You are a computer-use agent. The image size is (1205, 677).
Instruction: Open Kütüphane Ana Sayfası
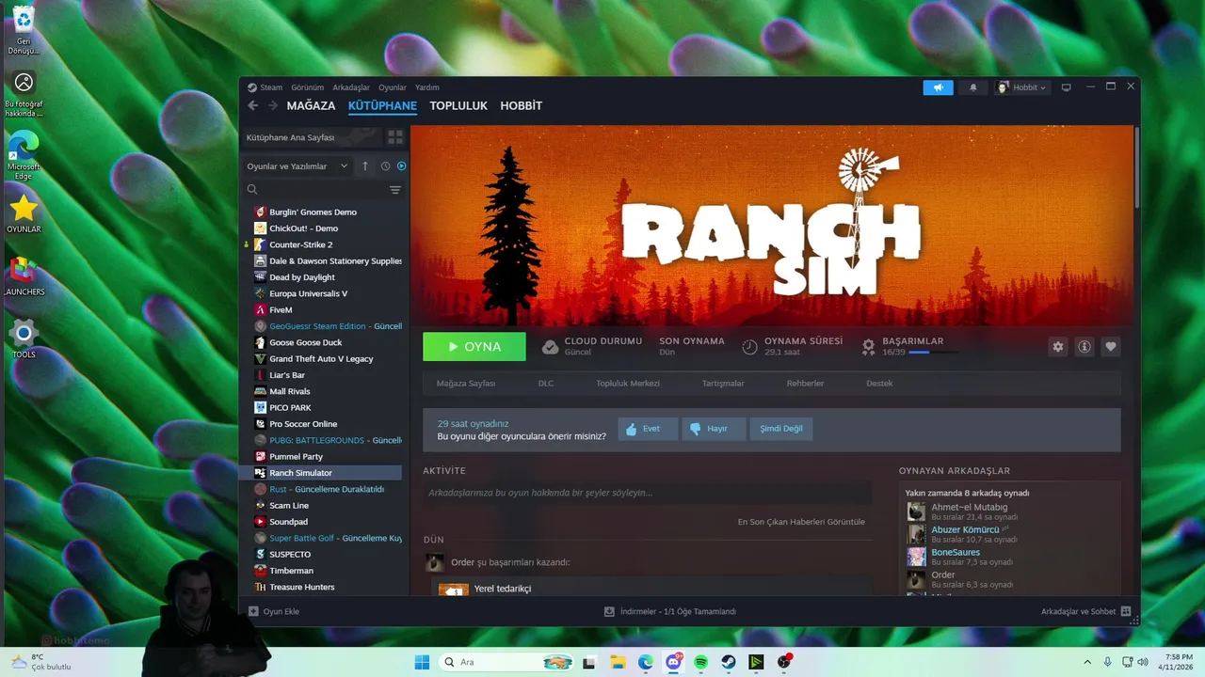click(312, 137)
